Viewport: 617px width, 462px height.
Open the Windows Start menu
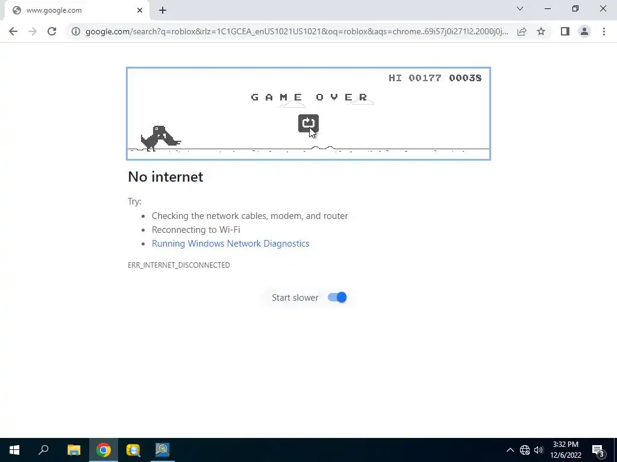[x=14, y=450]
